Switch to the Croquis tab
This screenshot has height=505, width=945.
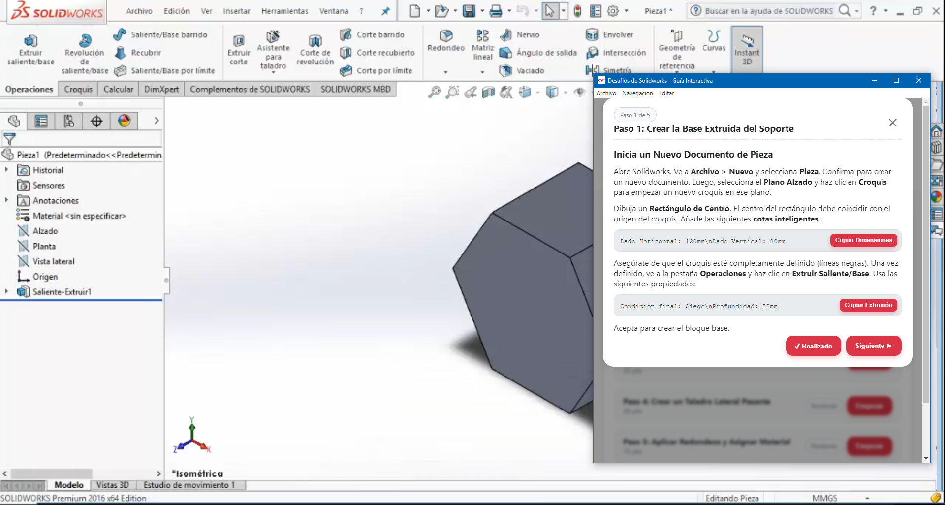pos(78,89)
